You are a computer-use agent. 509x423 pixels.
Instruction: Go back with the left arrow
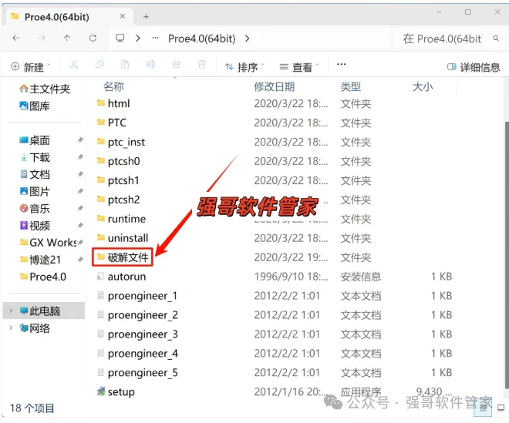pyautogui.click(x=15, y=39)
